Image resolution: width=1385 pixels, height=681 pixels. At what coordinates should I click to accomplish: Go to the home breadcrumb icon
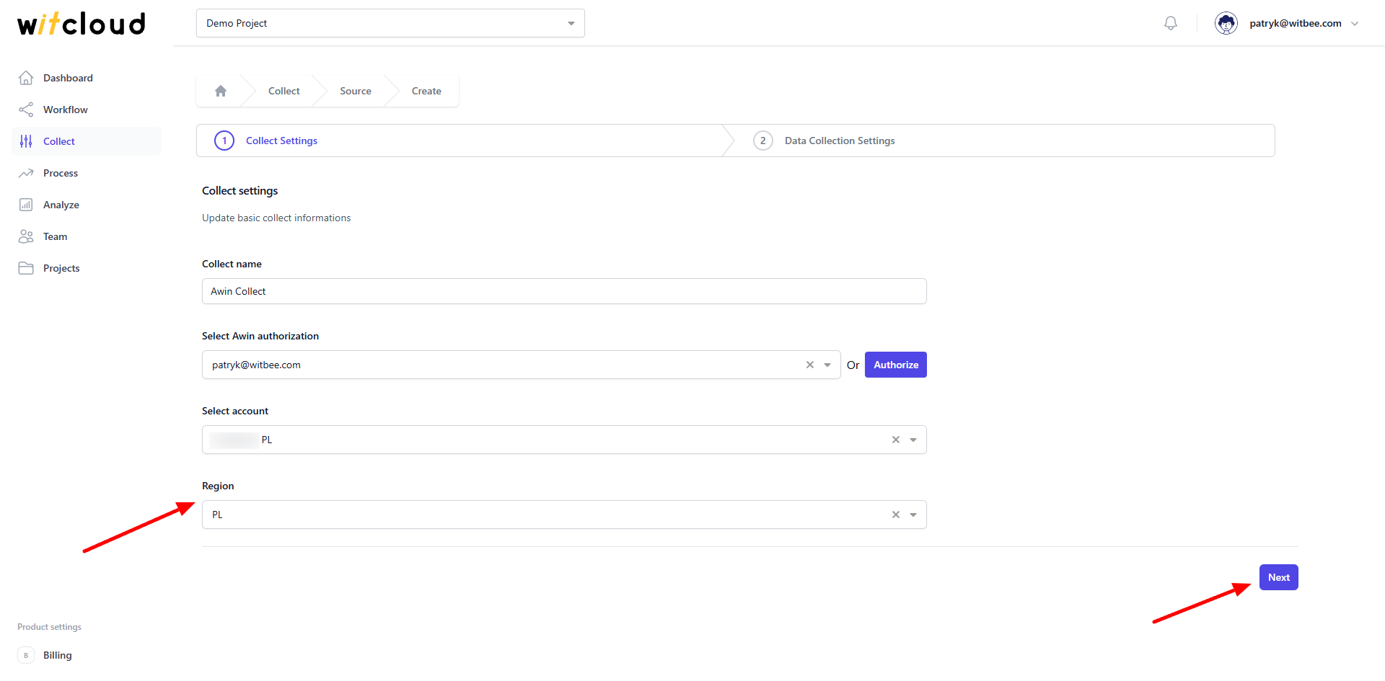point(221,91)
